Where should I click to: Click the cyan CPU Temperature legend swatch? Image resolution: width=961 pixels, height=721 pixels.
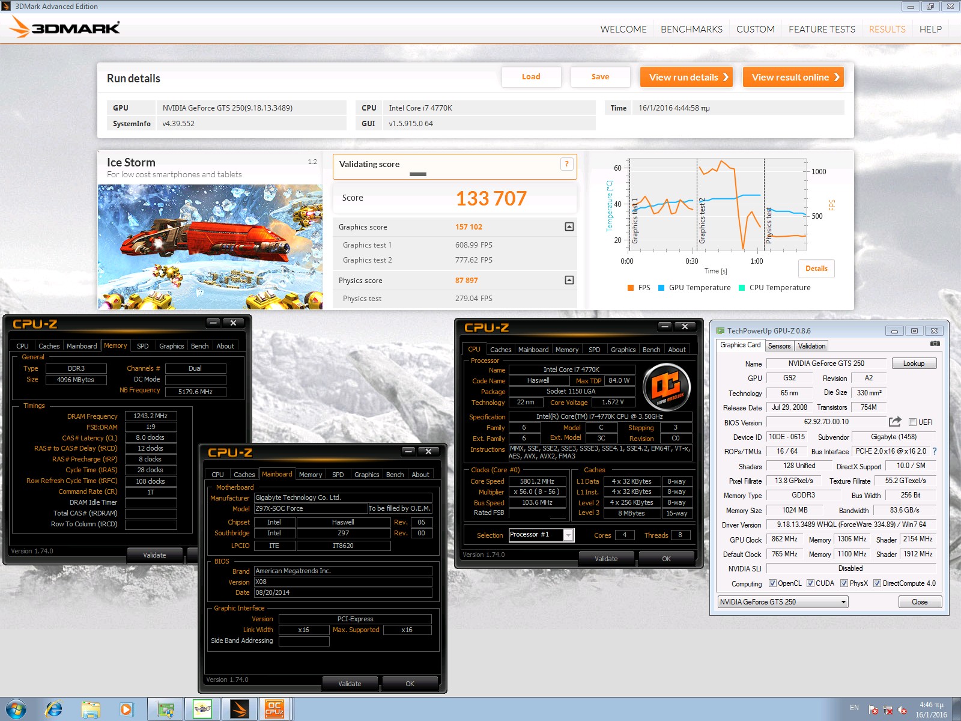[742, 288]
